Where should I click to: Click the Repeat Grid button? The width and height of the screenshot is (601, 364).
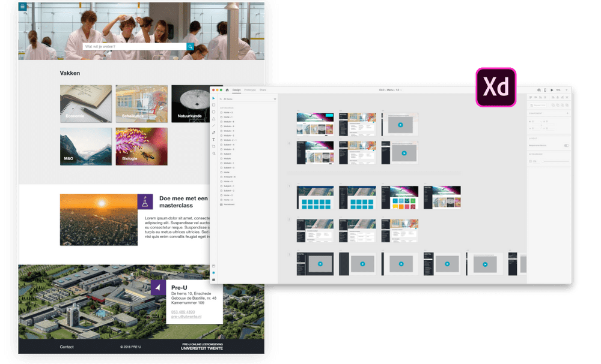(x=538, y=105)
